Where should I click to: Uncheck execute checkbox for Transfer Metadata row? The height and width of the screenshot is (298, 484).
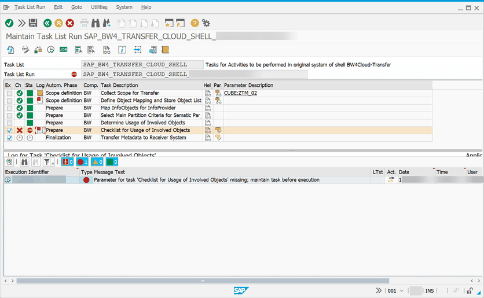point(10,138)
